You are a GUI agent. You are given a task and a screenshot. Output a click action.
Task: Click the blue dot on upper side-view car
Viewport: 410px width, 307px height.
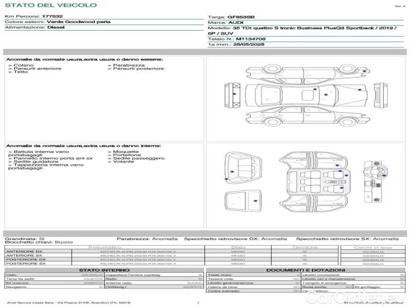tap(365, 71)
